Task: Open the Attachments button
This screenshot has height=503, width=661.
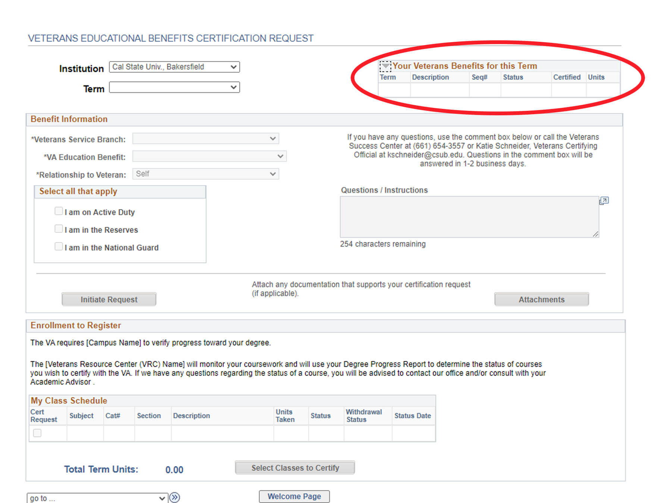Action: coord(541,299)
